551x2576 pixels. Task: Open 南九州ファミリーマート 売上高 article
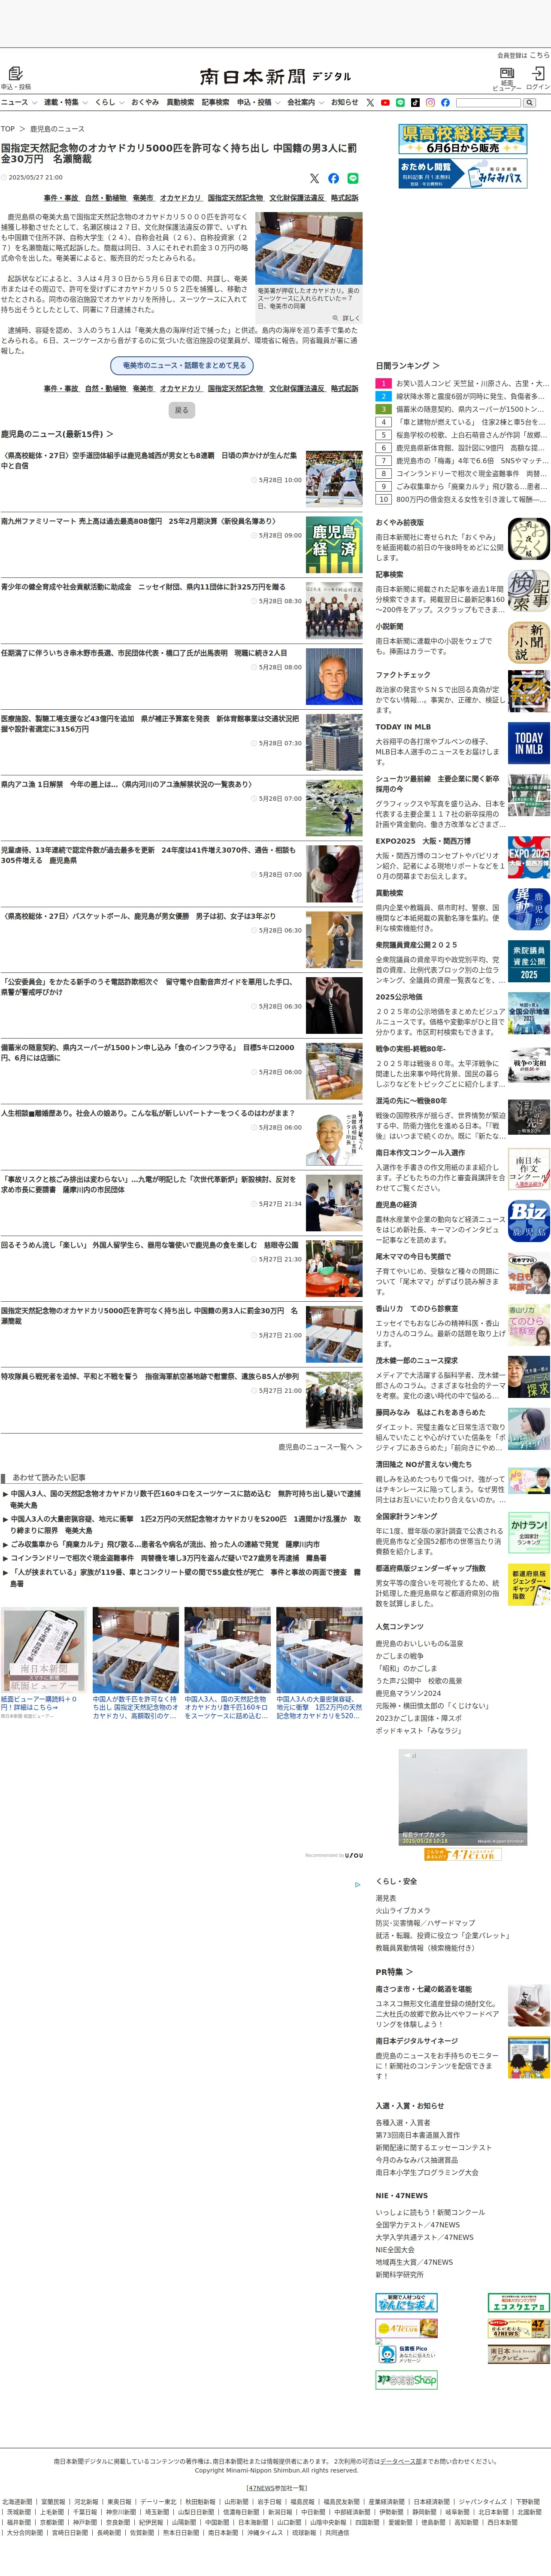tap(138, 521)
